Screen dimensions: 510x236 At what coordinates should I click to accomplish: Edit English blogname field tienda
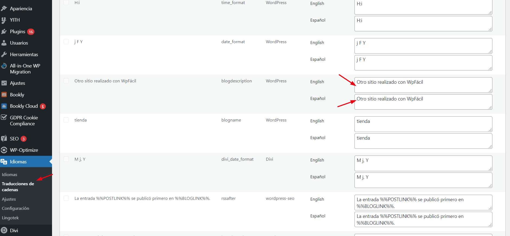(423, 124)
